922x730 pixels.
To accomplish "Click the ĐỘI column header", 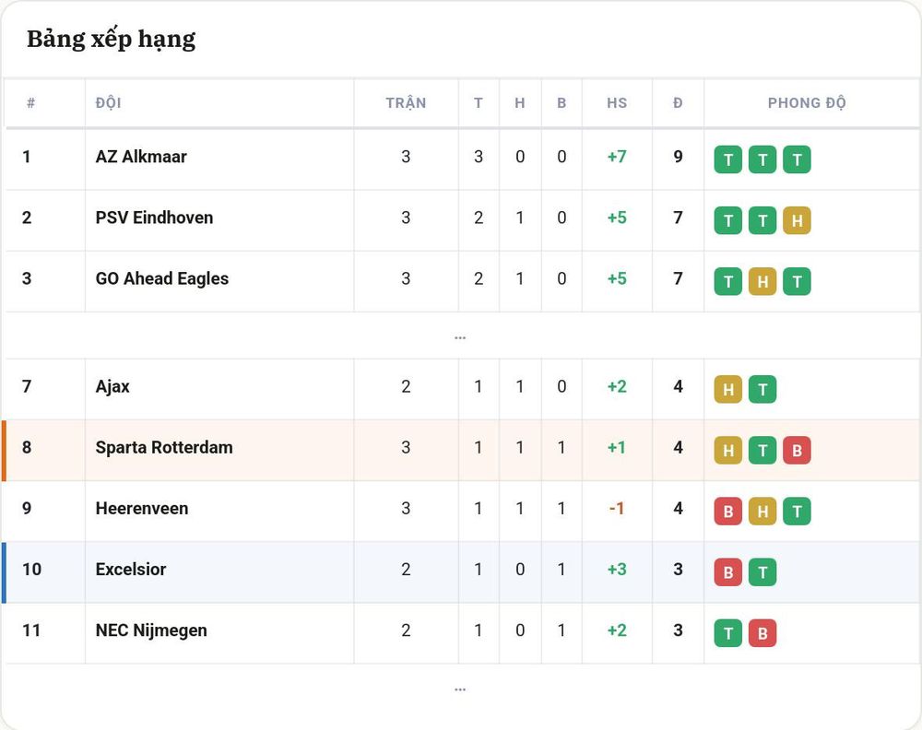I will click(x=108, y=103).
